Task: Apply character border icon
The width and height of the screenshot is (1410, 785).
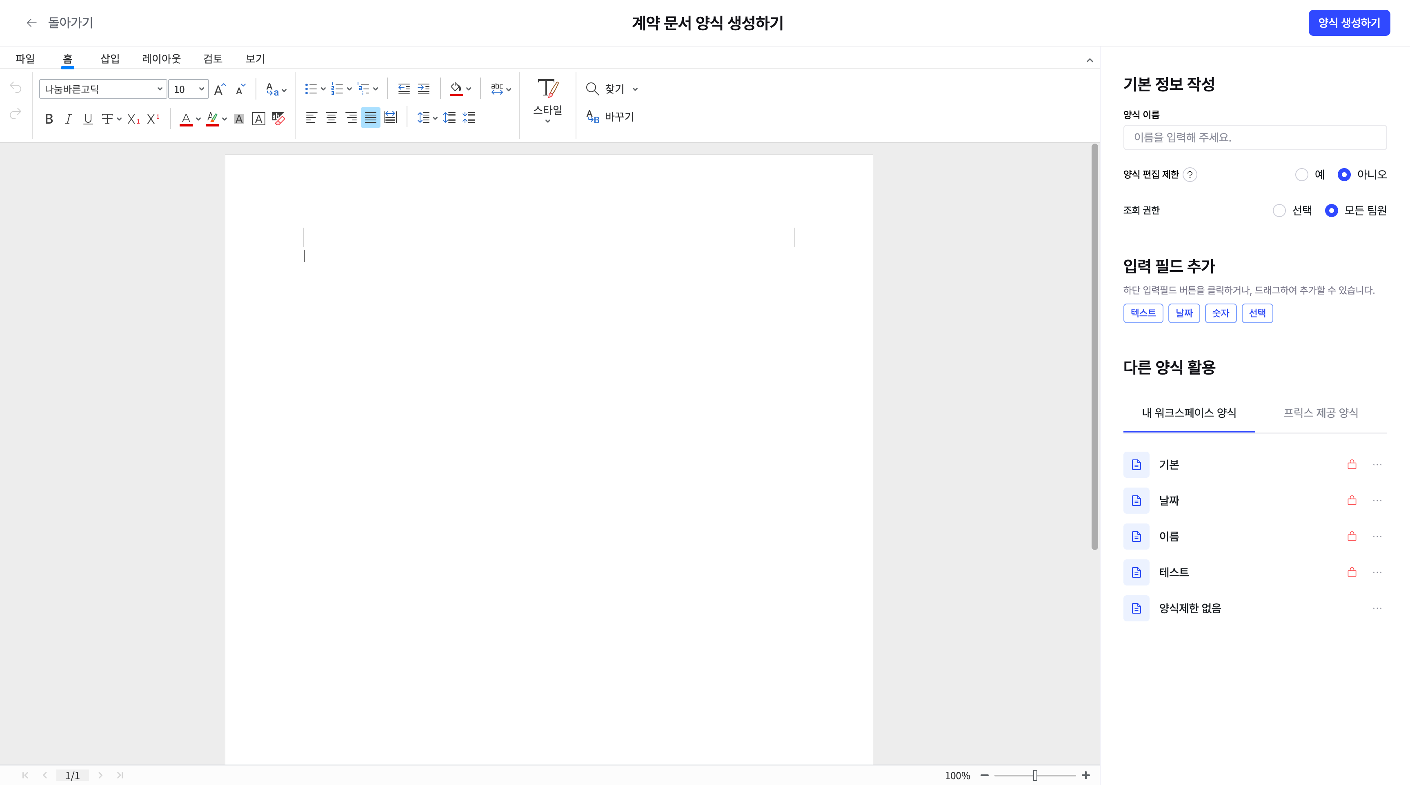Action: tap(258, 119)
